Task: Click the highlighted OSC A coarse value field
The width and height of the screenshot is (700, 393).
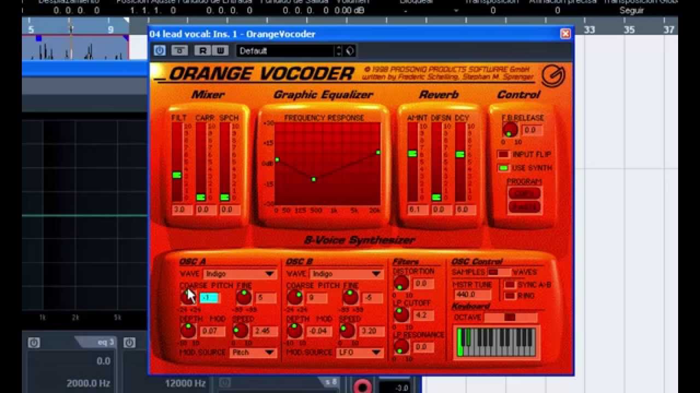Action: pyautogui.click(x=210, y=297)
